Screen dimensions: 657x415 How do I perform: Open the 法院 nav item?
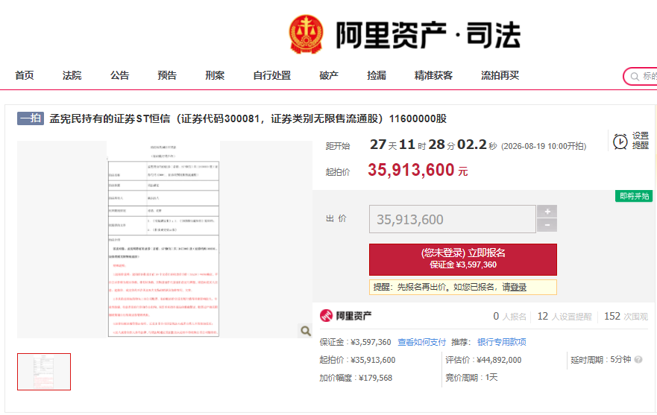(x=72, y=75)
